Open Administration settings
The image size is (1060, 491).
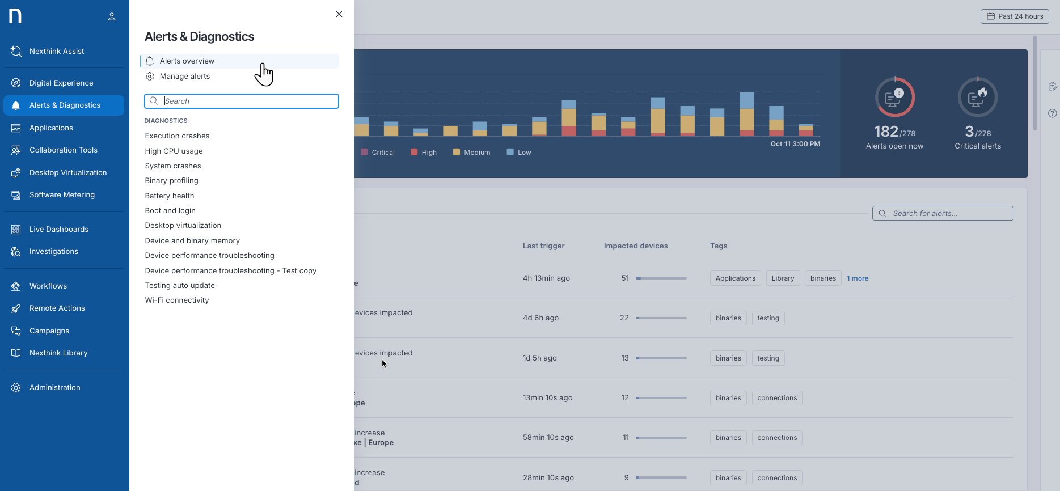point(55,388)
